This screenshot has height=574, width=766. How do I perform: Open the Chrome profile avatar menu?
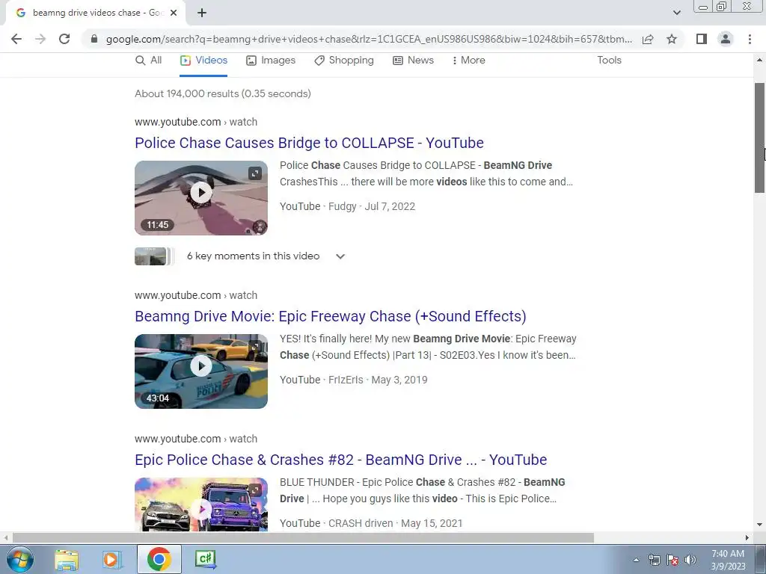[726, 39]
